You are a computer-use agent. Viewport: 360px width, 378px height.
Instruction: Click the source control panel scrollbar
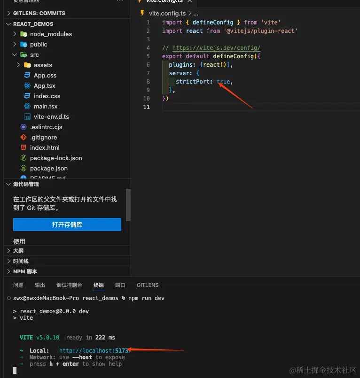pyautogui.click(x=128, y=205)
